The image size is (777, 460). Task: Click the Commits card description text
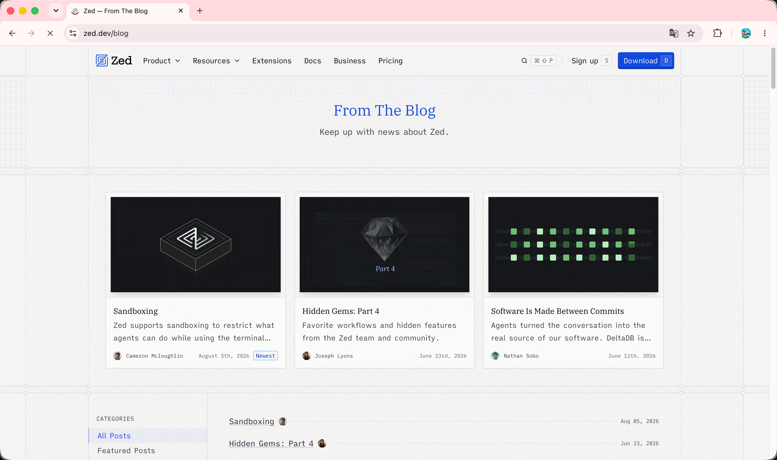coord(571,332)
